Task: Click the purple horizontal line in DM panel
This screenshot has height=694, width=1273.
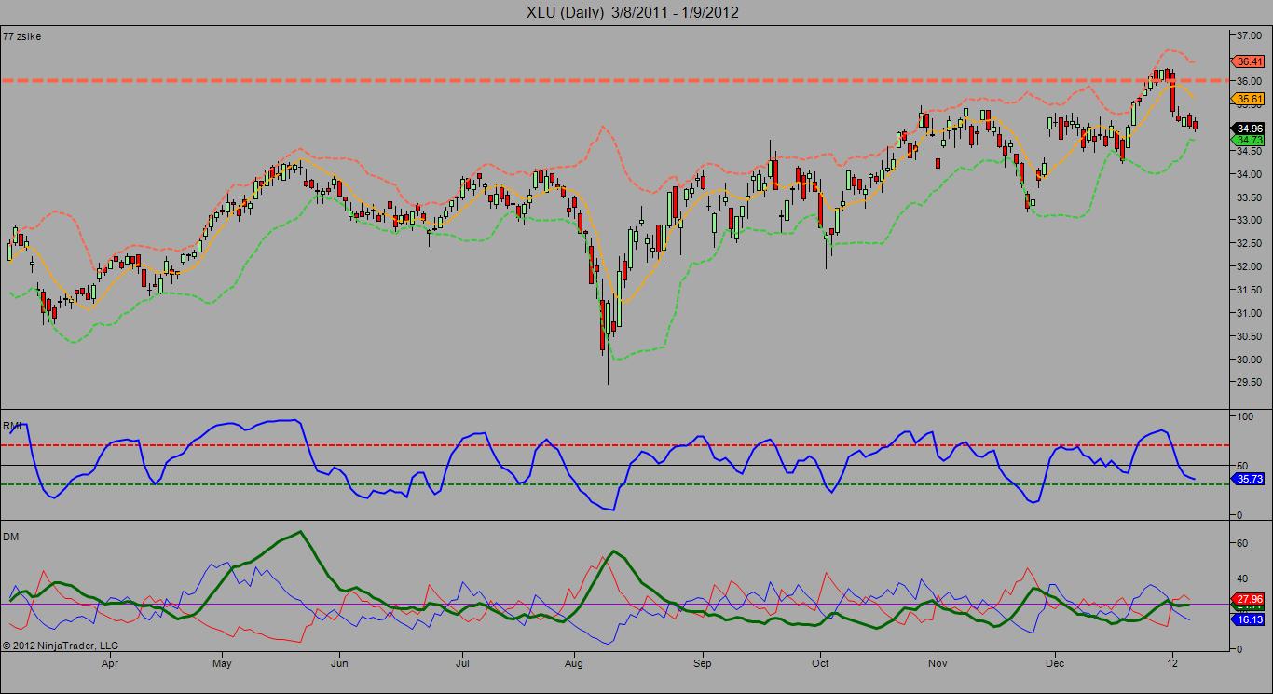Action: point(615,605)
